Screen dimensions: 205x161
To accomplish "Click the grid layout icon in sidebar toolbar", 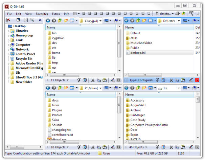I will pos(18,20).
